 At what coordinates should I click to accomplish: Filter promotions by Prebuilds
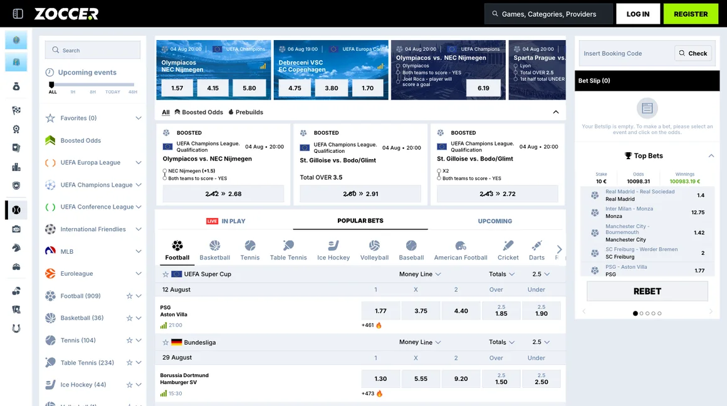click(246, 112)
